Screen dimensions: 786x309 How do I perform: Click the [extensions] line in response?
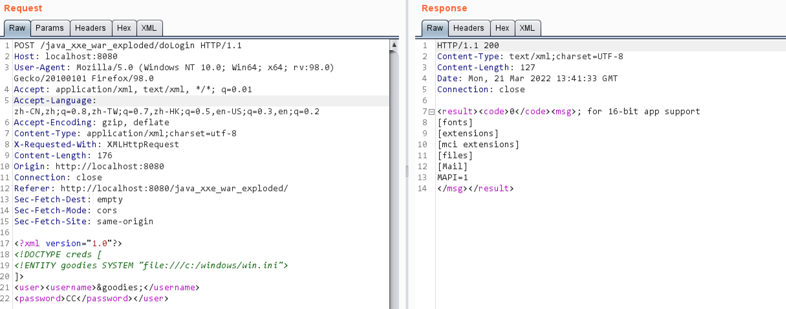coord(468,133)
